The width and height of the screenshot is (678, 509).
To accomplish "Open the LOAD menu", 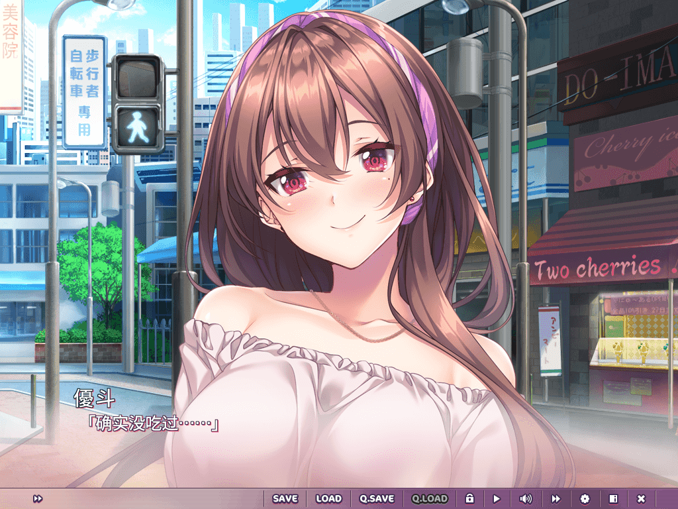I will pos(328,498).
